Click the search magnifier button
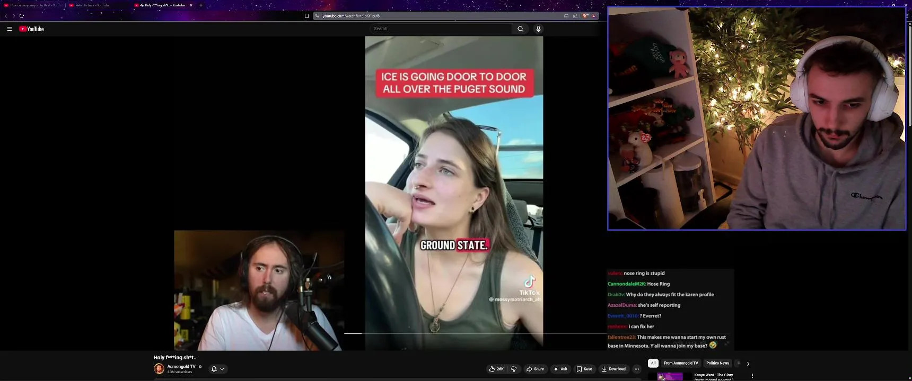The height and width of the screenshot is (381, 912). pyautogui.click(x=520, y=29)
